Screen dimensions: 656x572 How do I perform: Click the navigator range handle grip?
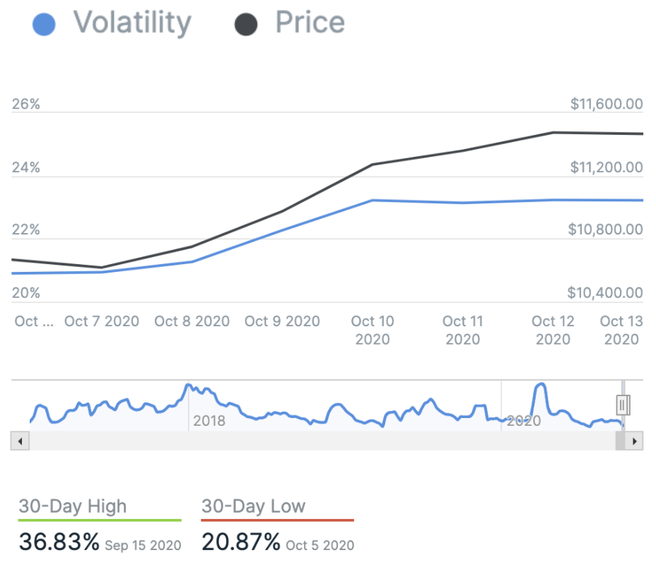(x=622, y=405)
